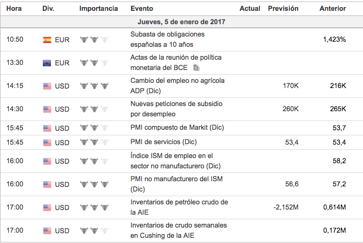Click importance bulls for Cushing crude inventories
The height and width of the screenshot is (243, 363).
pyautogui.click(x=94, y=231)
